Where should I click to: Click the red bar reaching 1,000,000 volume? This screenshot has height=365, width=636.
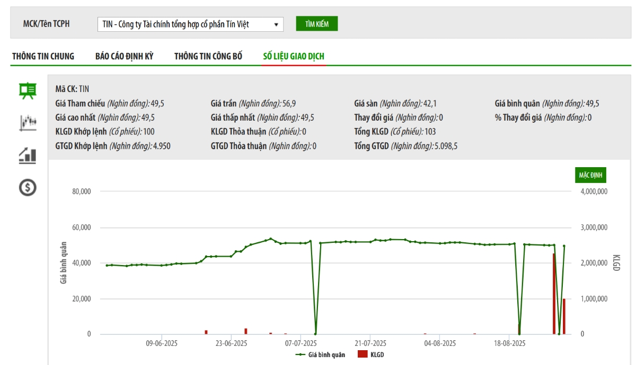[x=564, y=316]
